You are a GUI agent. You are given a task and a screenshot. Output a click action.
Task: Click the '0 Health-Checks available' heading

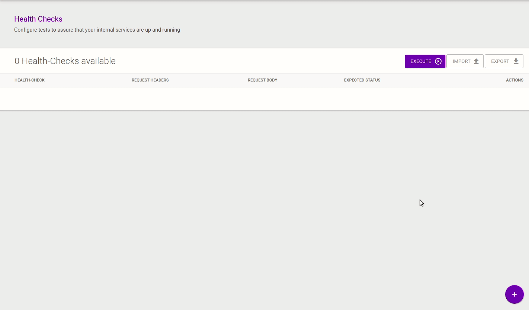[65, 61]
